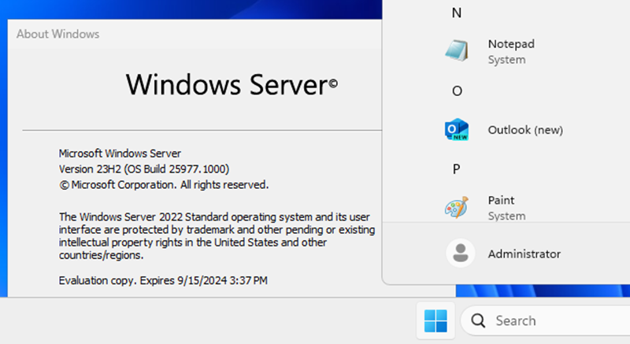Click the Administrator account name

(524, 253)
